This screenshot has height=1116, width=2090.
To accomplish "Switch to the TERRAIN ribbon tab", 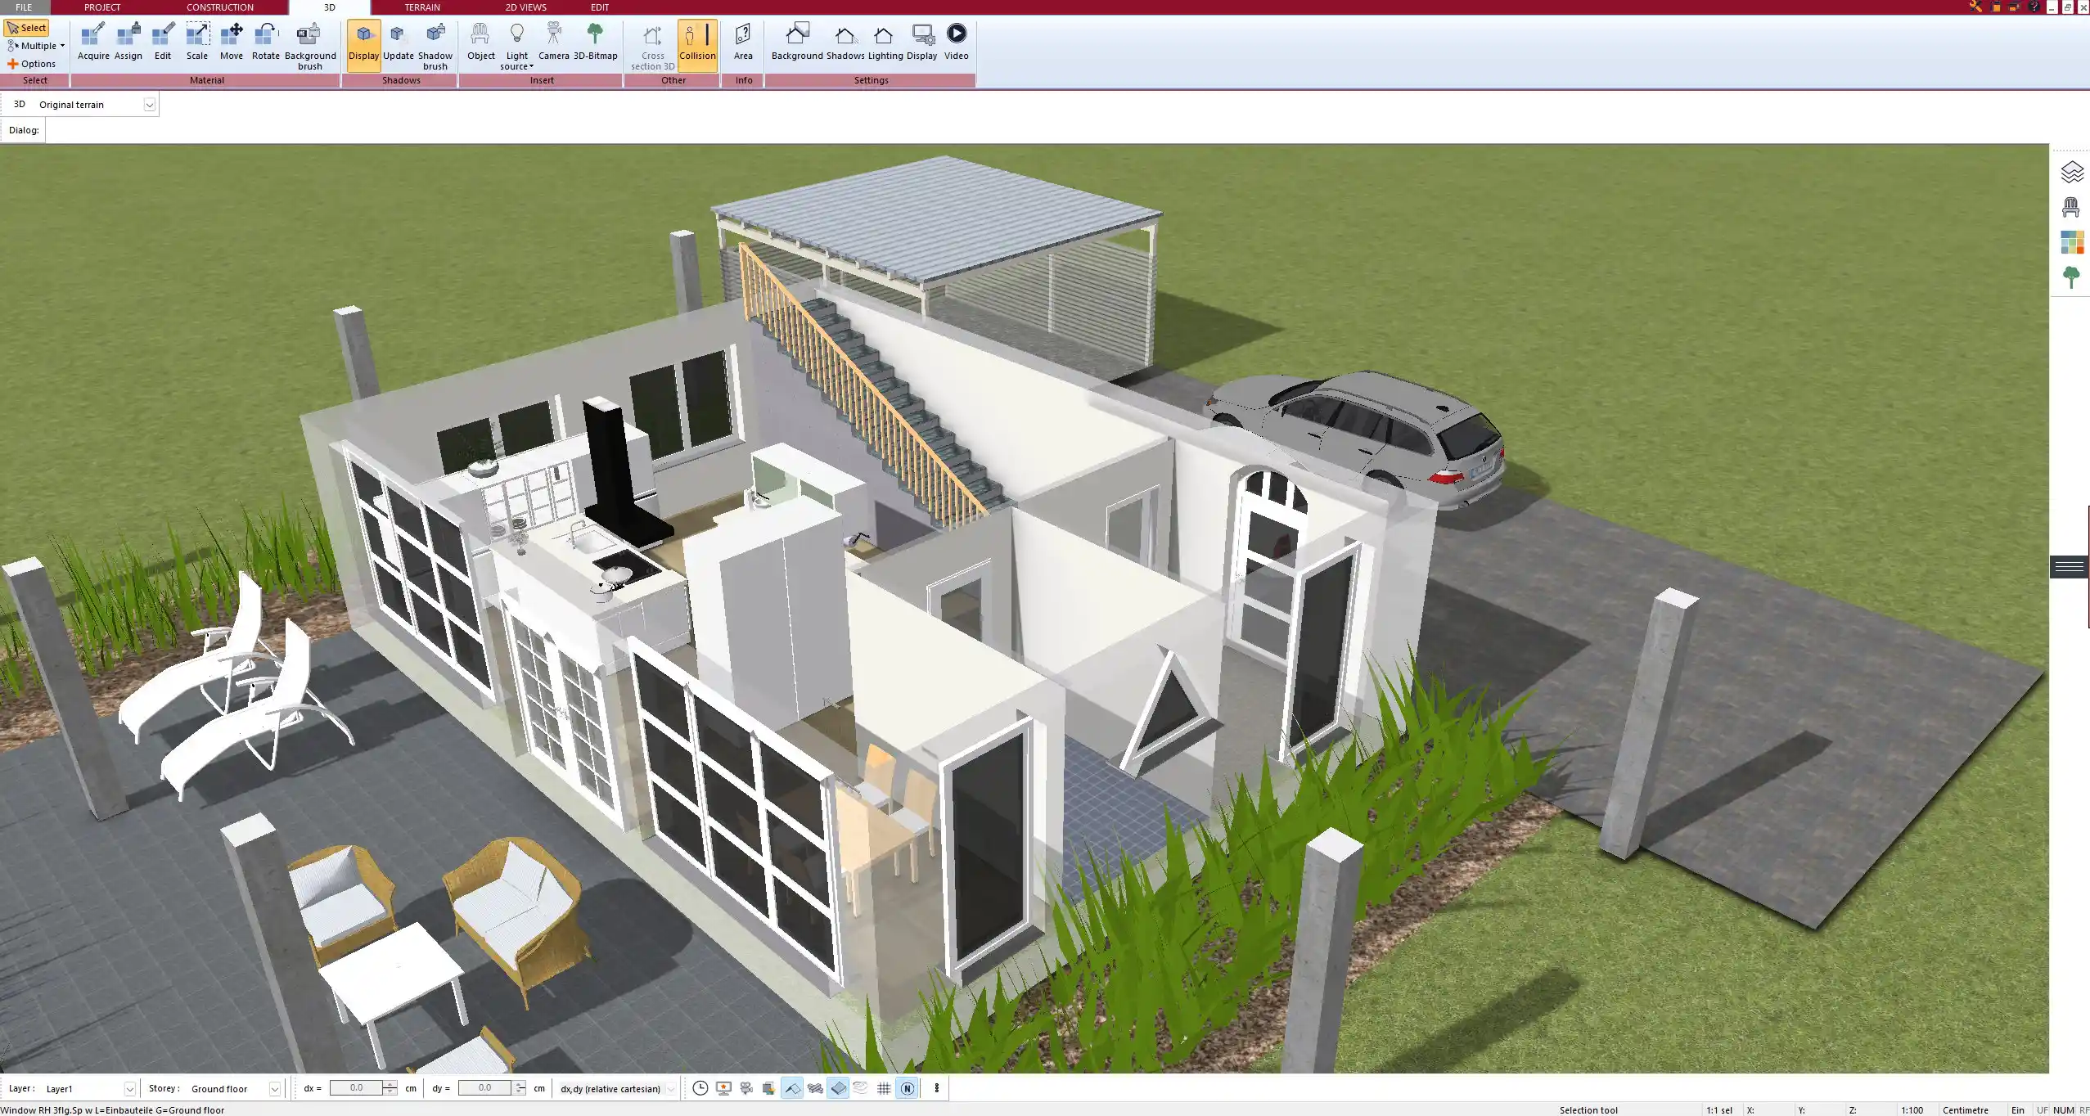I will point(421,7).
